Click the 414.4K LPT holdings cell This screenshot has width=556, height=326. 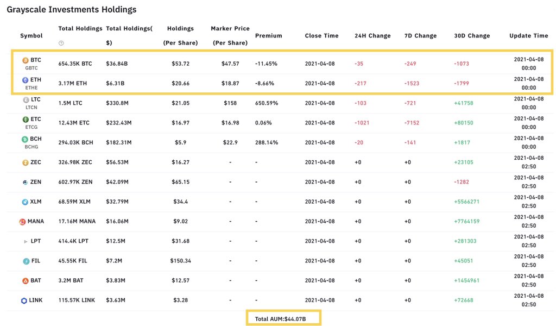73,241
